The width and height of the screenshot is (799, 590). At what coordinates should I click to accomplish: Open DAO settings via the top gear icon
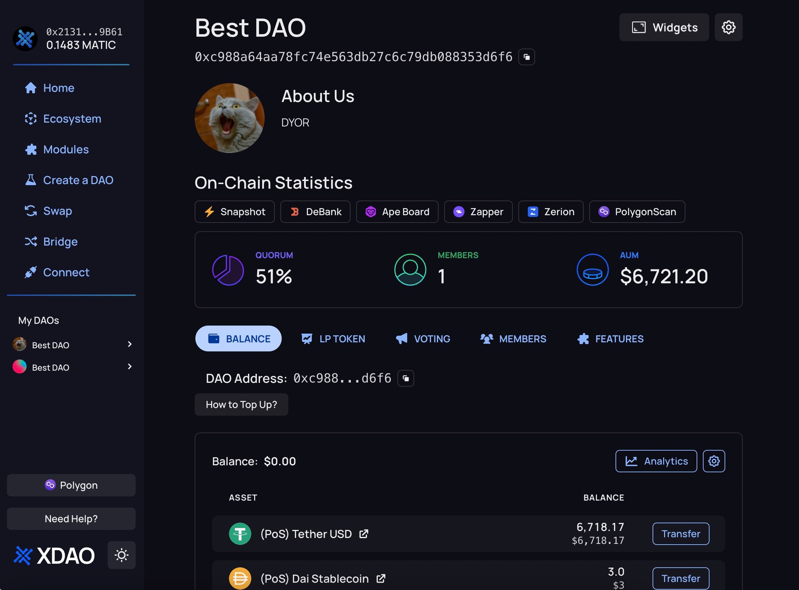coord(728,27)
